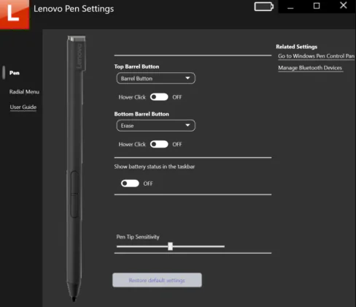Viewport: 356px width, 307px height.
Task: Toggle Hover Click under Bottom Barrel Button
Action: pyautogui.click(x=159, y=144)
